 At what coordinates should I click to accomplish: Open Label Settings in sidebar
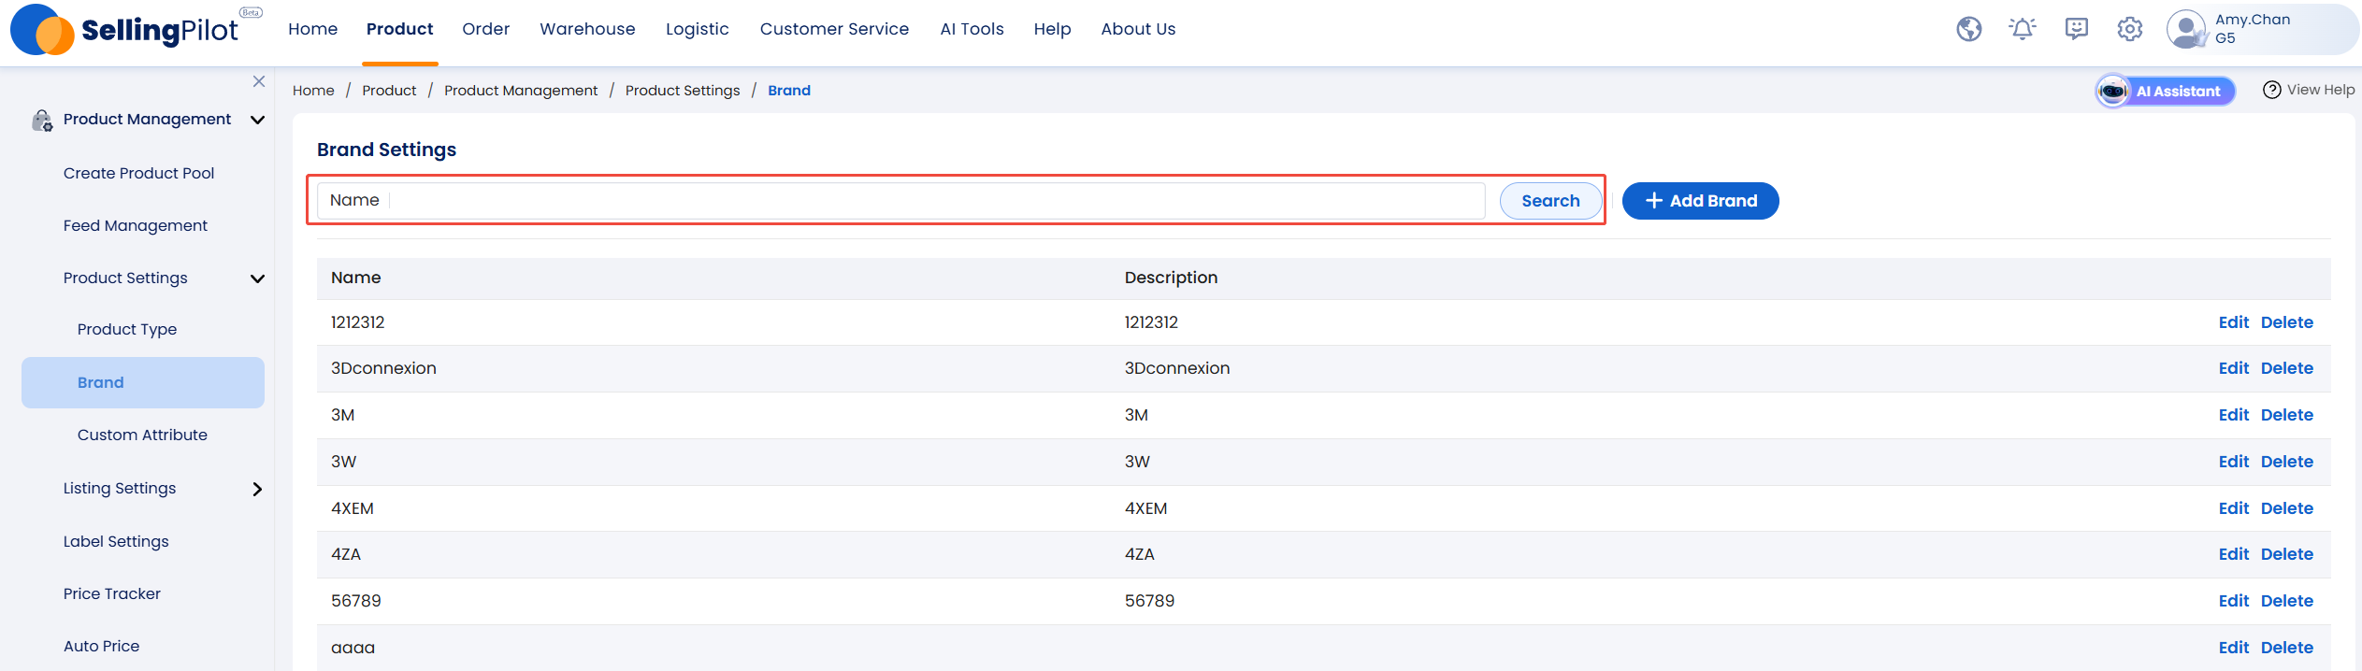(x=116, y=541)
